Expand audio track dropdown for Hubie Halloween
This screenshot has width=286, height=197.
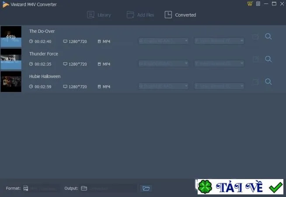[164, 86]
